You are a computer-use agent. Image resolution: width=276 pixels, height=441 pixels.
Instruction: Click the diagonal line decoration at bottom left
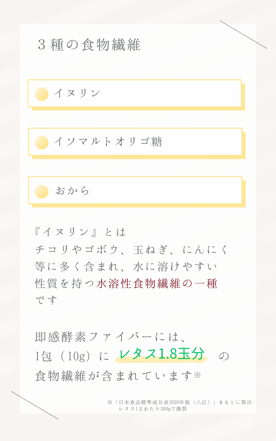(x=34, y=405)
